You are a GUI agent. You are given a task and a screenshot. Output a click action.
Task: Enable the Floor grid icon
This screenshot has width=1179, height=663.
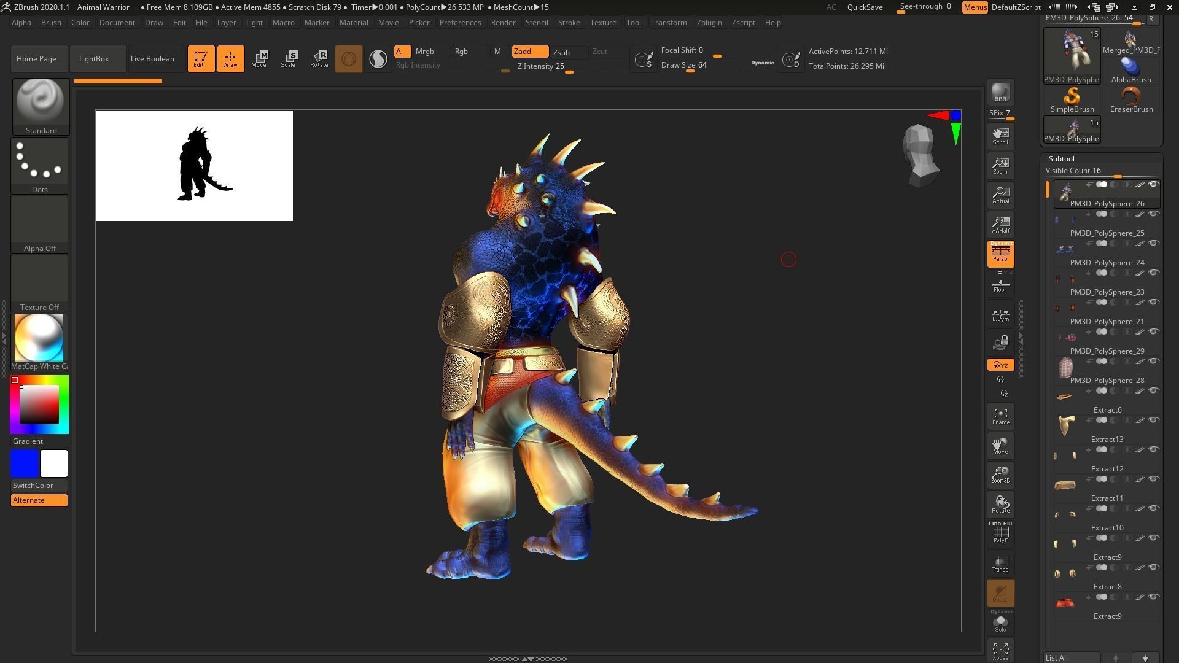click(1000, 285)
